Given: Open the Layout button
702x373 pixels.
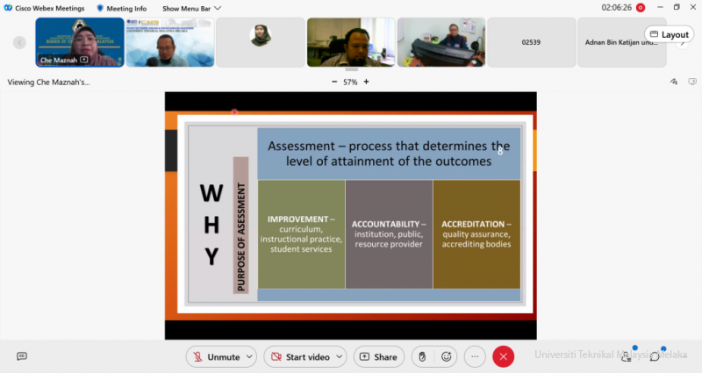Looking at the screenshot, I should 669,34.
